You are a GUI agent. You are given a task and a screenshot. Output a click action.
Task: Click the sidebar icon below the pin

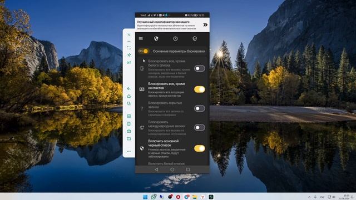129,62
